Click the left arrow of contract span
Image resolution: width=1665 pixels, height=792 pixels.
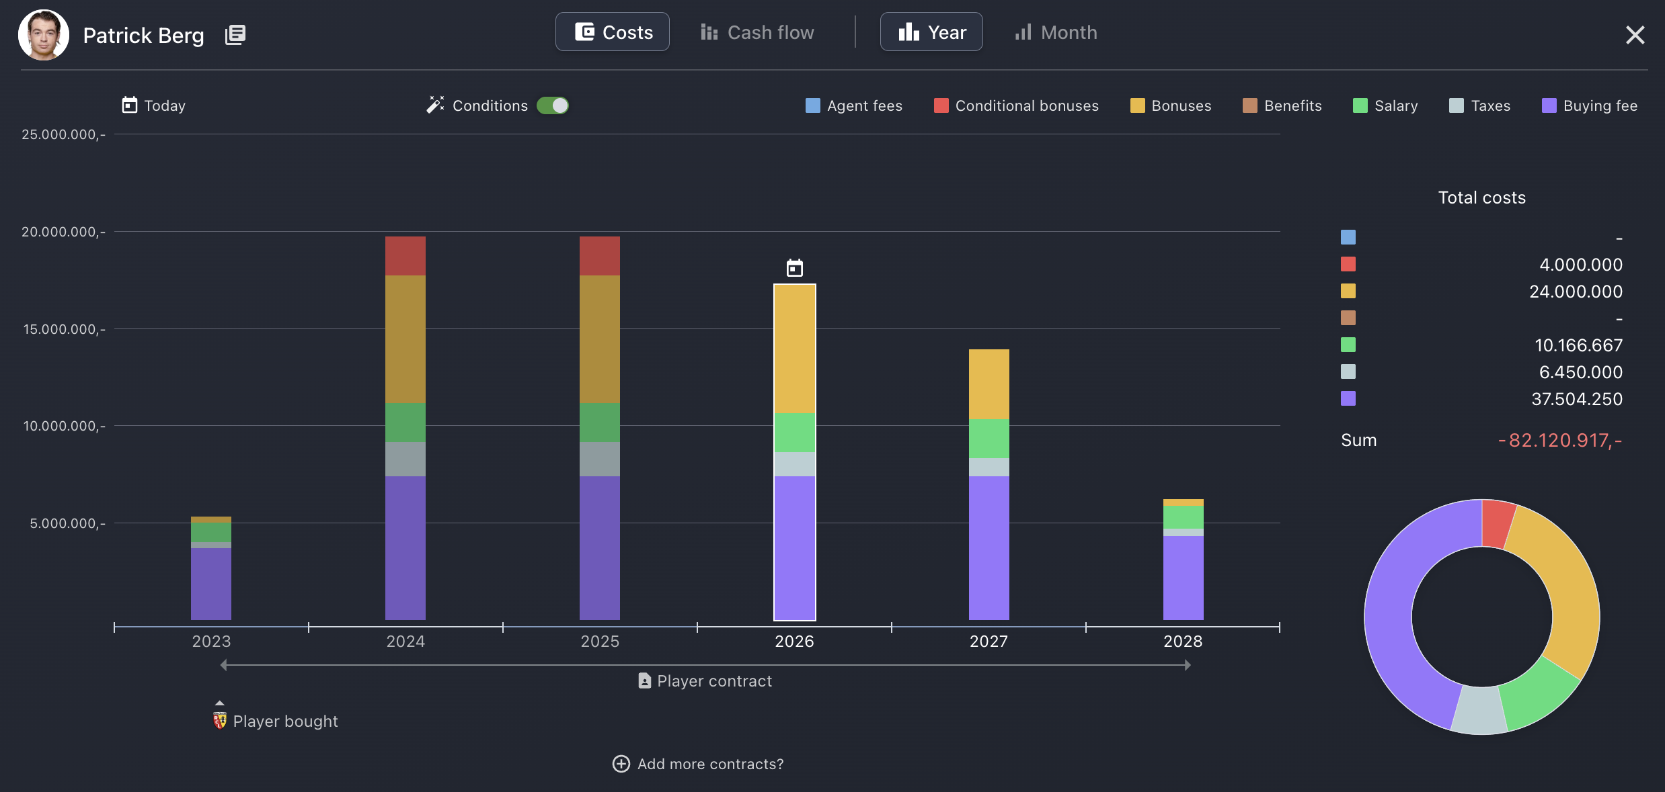224,665
